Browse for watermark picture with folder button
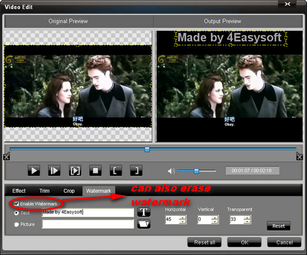 point(144,224)
